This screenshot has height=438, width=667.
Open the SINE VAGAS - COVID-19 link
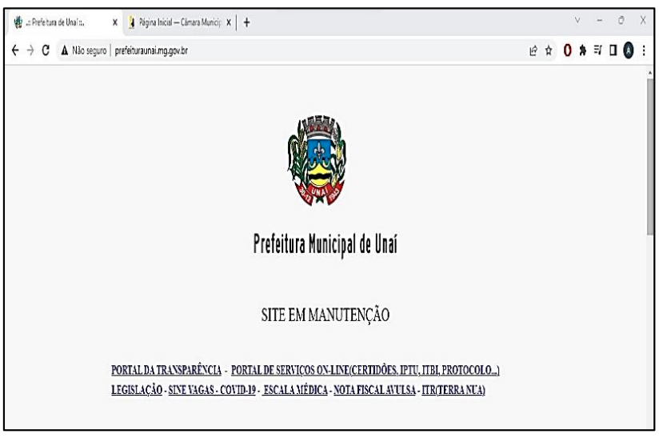[x=212, y=390]
